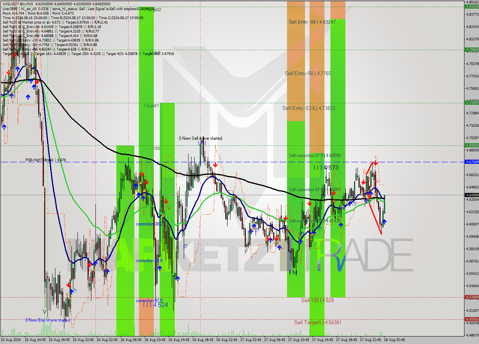Select the 'Sell Entry -88 | 4.83247' label
Image resolution: width=479 pixels, height=344 pixels.
click(x=312, y=22)
